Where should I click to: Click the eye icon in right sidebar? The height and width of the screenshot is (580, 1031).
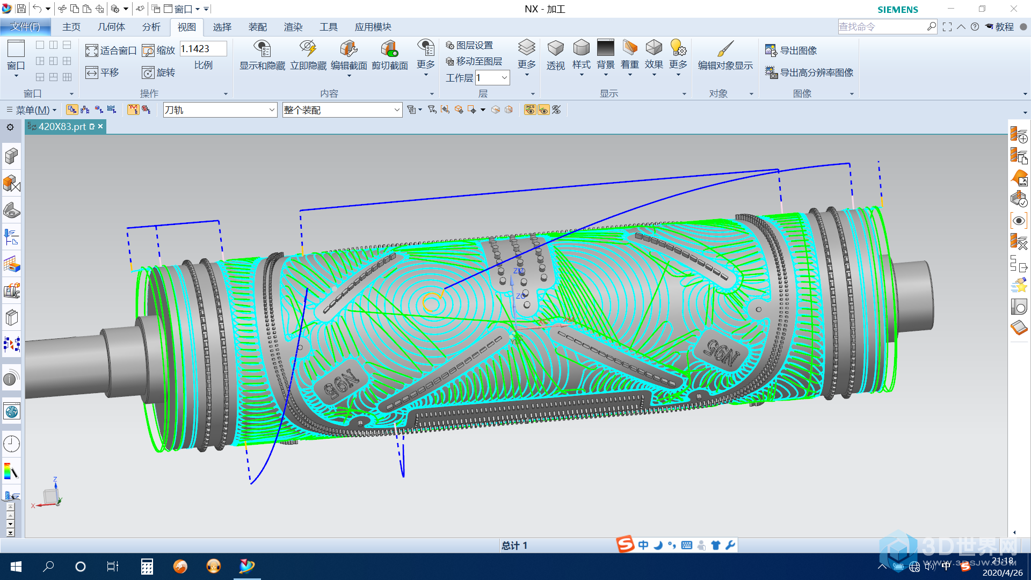[x=1019, y=221]
